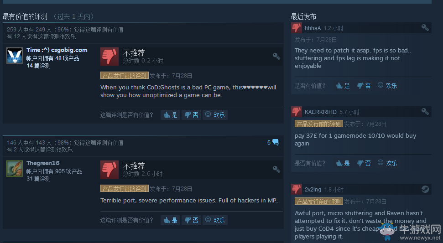Click key icon on Time :^) review header
Screen dimensions: 443x243
276,56
